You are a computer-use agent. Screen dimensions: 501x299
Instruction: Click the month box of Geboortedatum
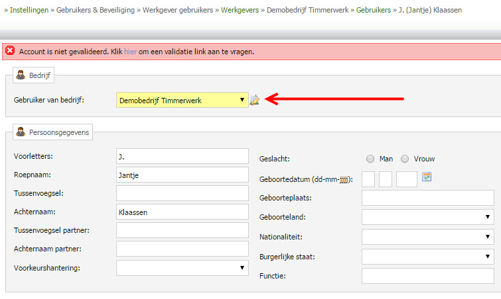386,179
